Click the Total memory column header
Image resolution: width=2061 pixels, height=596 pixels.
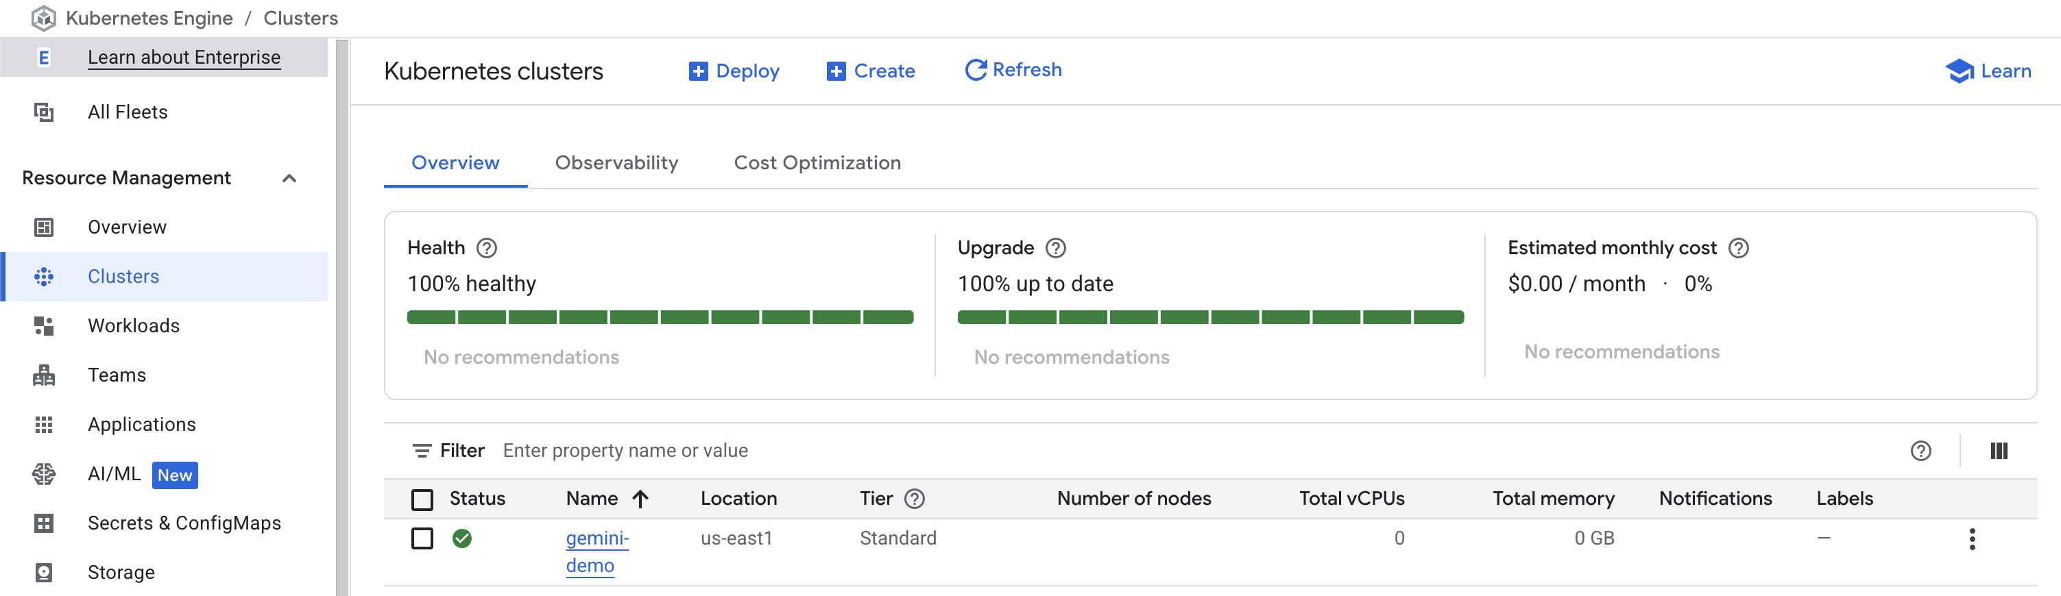click(1553, 499)
